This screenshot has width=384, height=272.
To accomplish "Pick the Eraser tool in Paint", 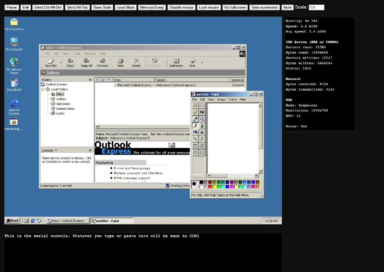I will [x=195, y=112].
